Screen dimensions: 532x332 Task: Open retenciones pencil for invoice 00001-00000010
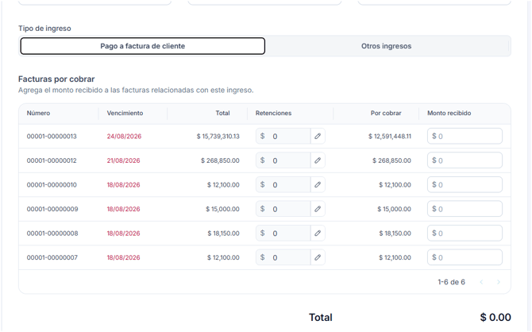tap(318, 185)
